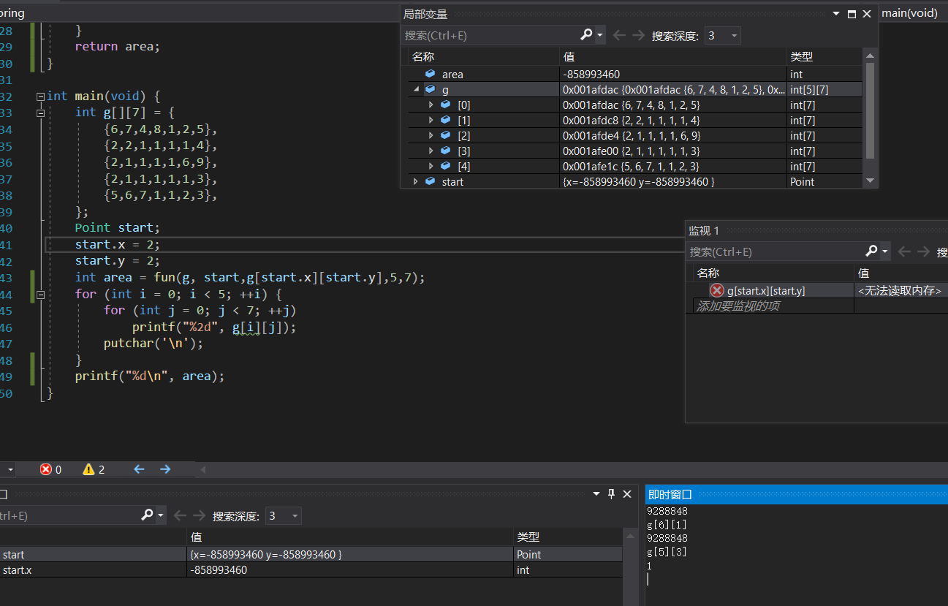Click the Immediate Window title bar
Screen dimensions: 948x606
(x=797, y=494)
